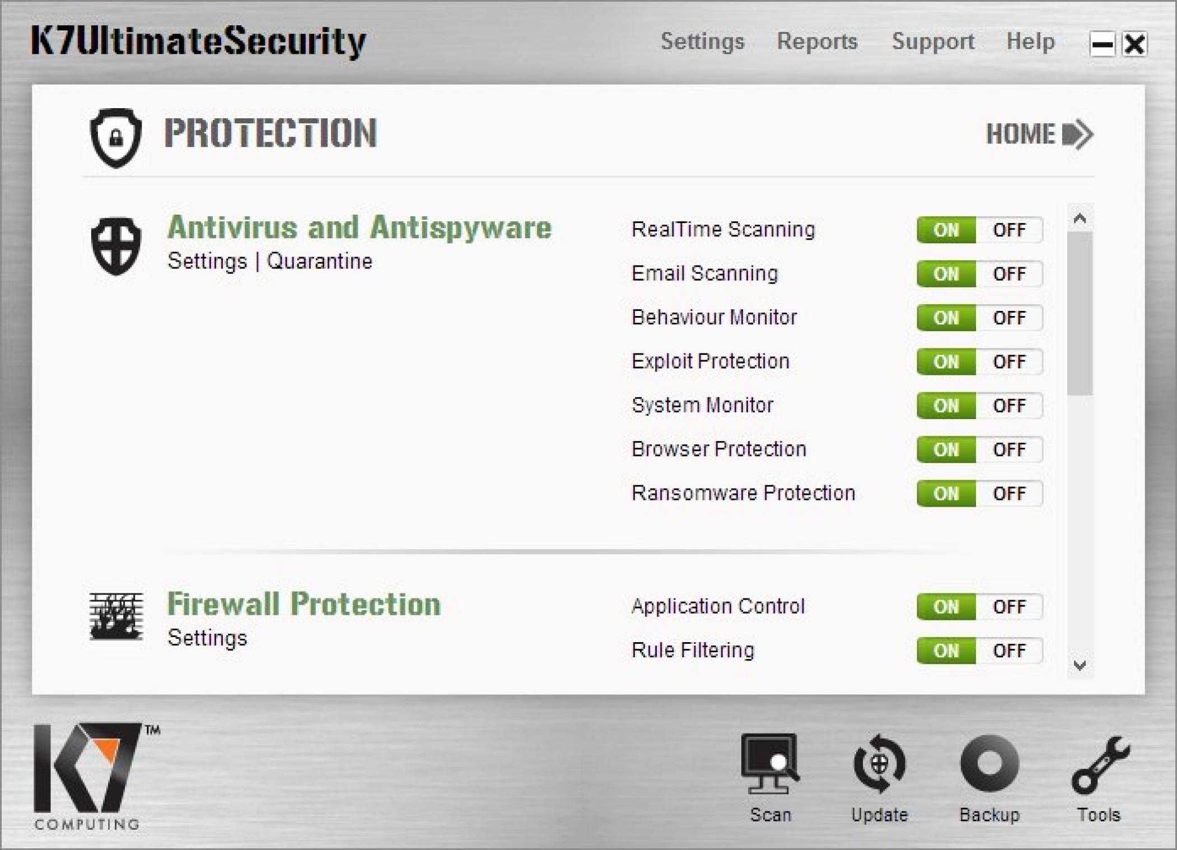
Task: Open Antivirus Quarantine link
Action: tap(319, 262)
